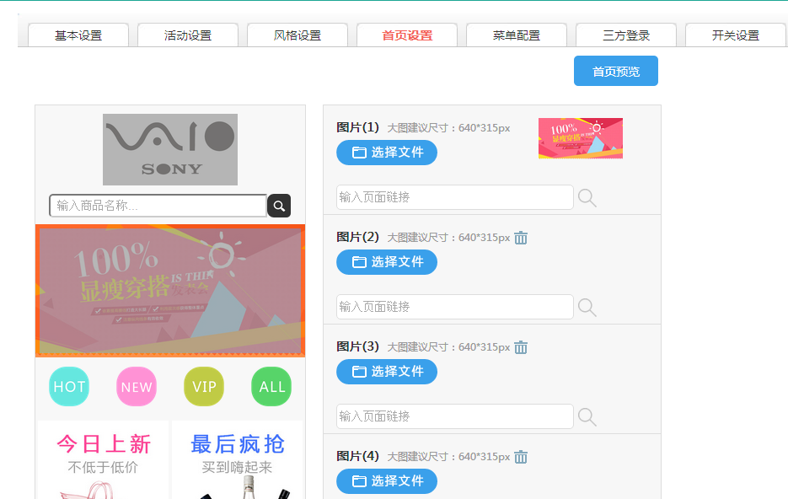The width and height of the screenshot is (788, 499).
Task: Focus the page link input under 图片(2)
Action: pos(454,307)
